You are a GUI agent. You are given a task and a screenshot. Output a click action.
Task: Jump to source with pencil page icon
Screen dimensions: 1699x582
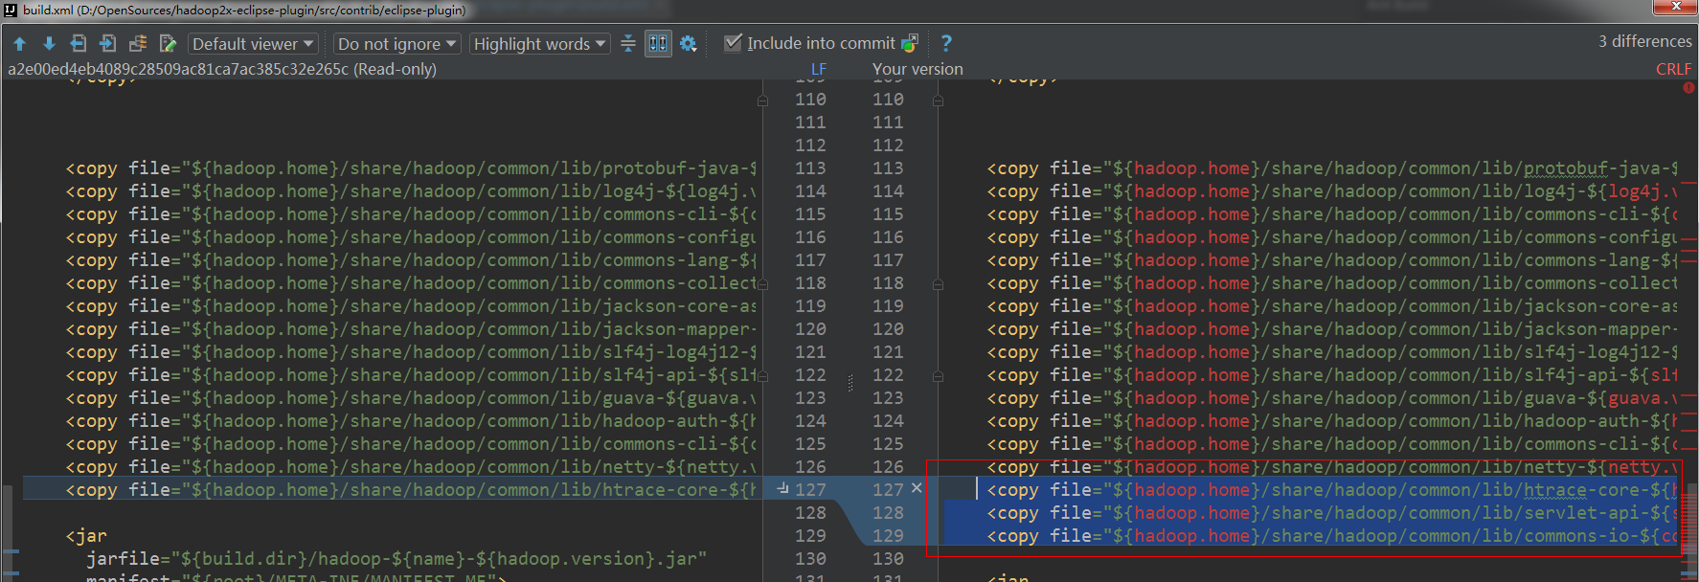[x=168, y=44]
